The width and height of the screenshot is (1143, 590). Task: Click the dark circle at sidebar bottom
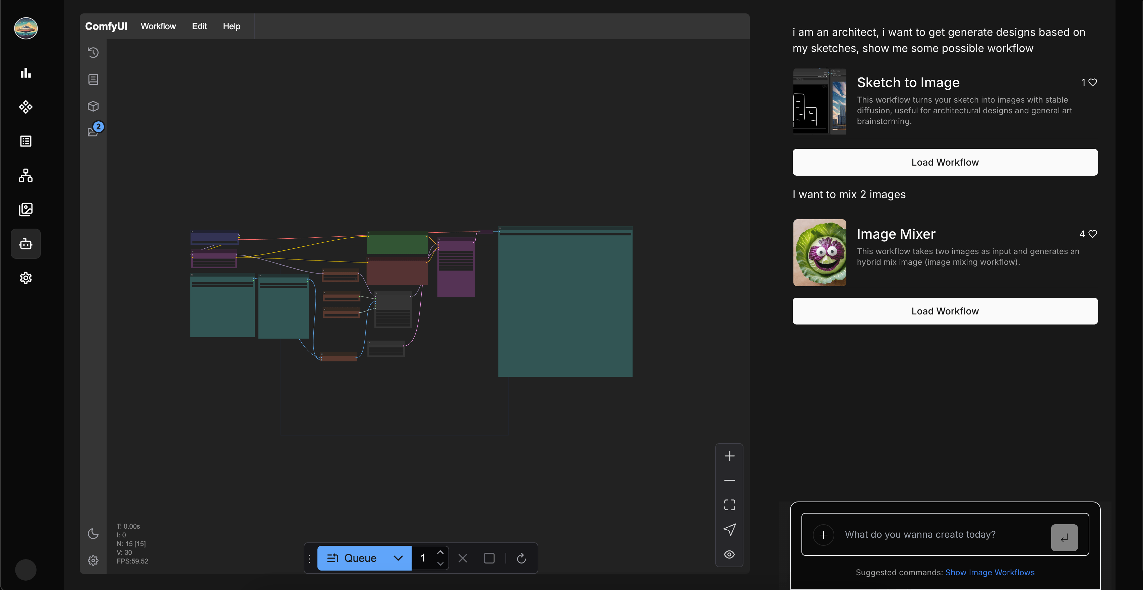click(26, 570)
